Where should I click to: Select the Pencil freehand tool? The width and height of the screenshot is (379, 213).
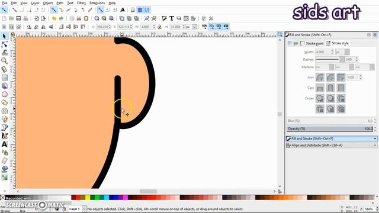(x=4, y=119)
